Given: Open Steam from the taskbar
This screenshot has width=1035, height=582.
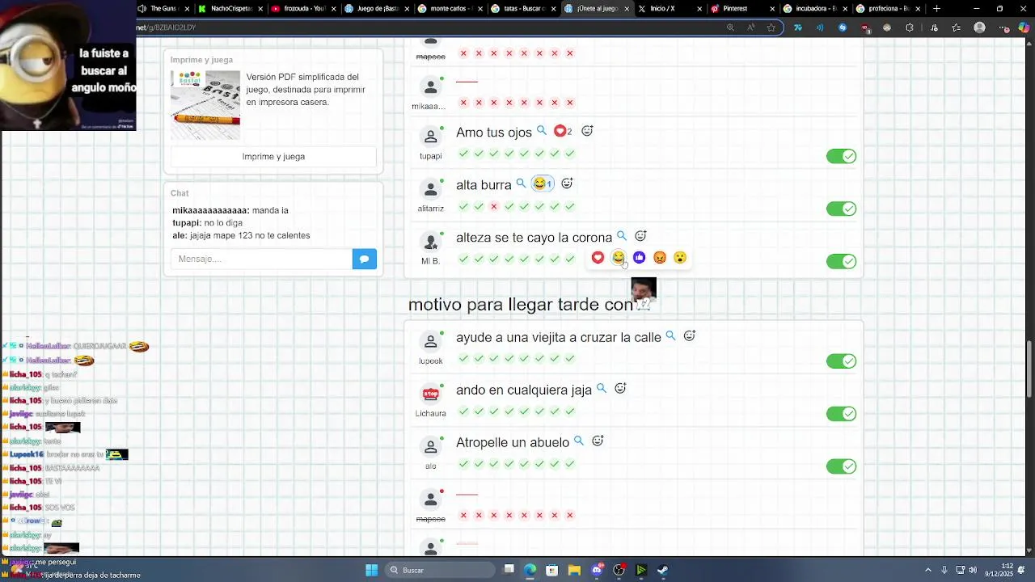Looking at the screenshot, I should click(x=662, y=570).
